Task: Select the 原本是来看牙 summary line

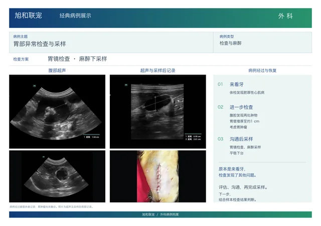Action: (x=232, y=169)
